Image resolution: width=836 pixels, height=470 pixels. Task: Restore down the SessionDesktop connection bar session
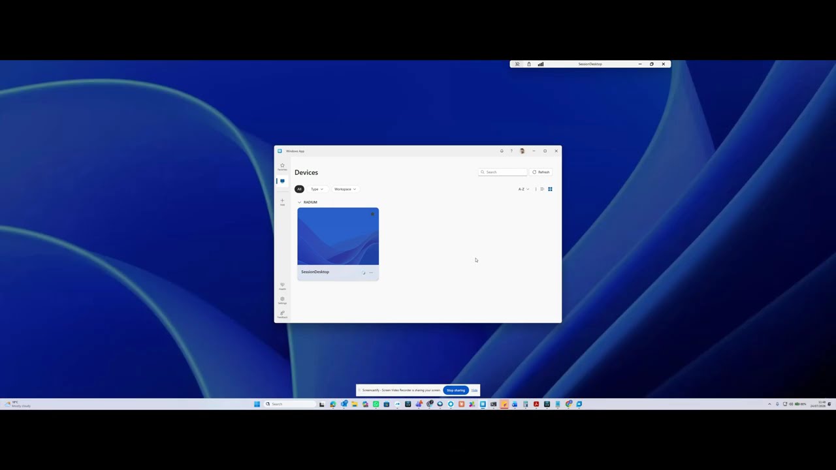pyautogui.click(x=652, y=64)
